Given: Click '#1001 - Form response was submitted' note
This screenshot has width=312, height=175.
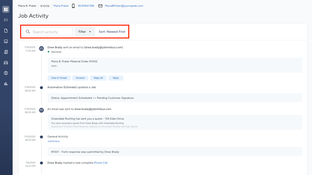Looking at the screenshot, I should 175,152.
